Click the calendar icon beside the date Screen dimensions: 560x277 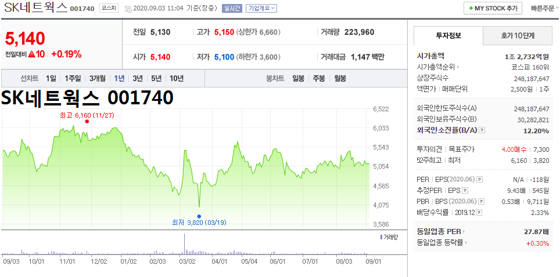(x=128, y=9)
